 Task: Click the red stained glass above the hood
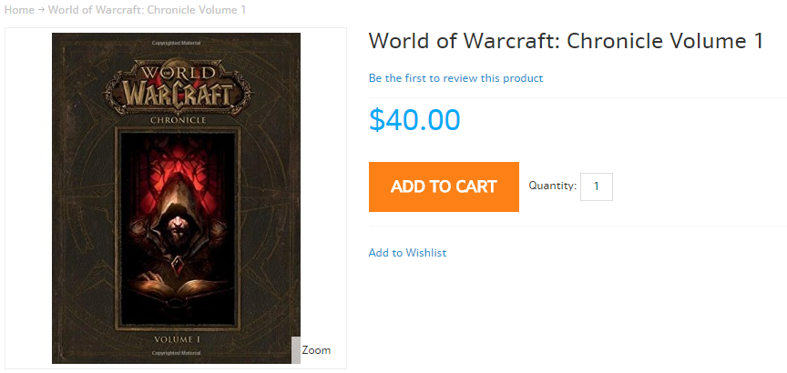point(177,164)
